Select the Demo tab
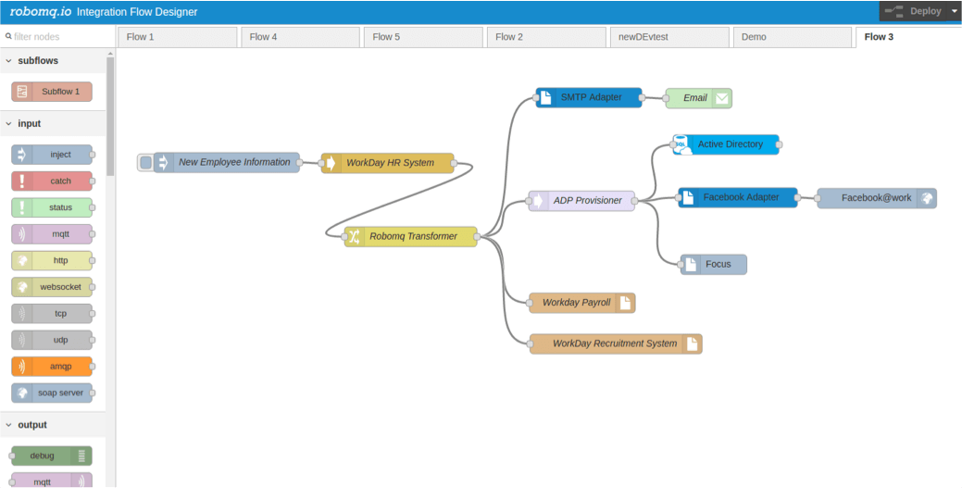Image resolution: width=962 pixels, height=488 pixels. [792, 37]
